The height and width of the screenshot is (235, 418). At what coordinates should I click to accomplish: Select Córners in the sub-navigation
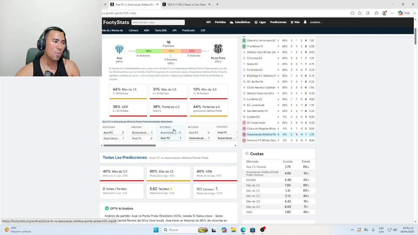tap(133, 30)
